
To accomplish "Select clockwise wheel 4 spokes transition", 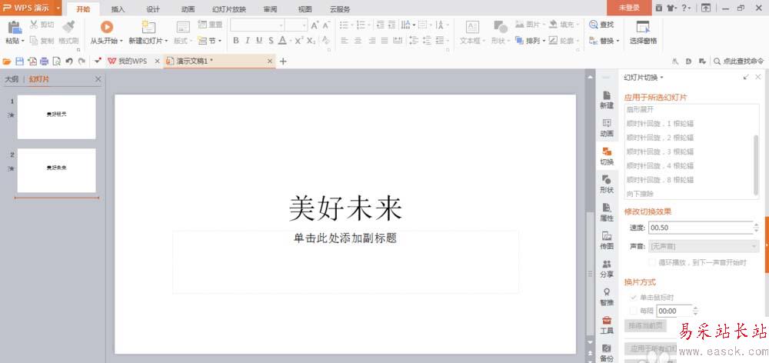I will click(661, 165).
